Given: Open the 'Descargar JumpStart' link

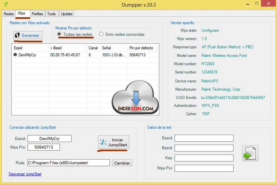Looking at the screenshot, I should pos(25,174).
